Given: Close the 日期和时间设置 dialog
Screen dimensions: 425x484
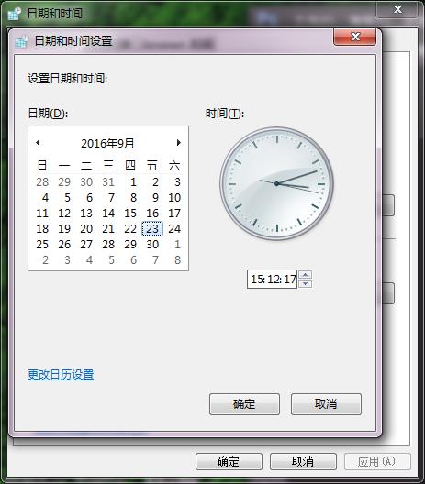Looking at the screenshot, I should pyautogui.click(x=355, y=37).
